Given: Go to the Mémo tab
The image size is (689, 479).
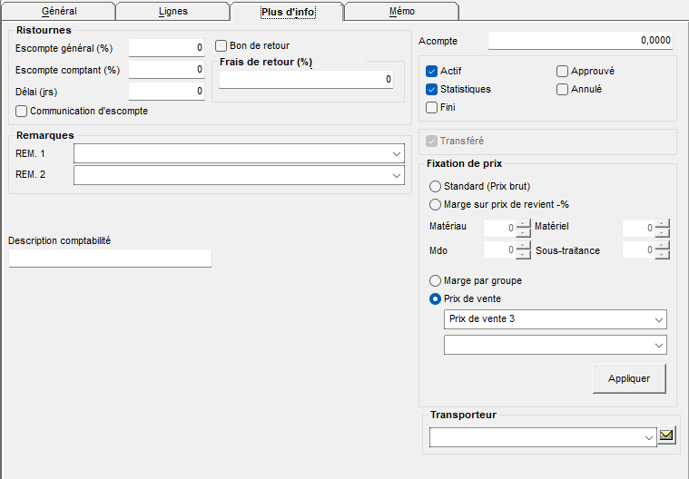Looking at the screenshot, I should [401, 12].
